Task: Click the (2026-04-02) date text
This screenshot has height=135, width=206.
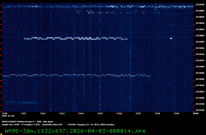Action: [x=8, y=116]
